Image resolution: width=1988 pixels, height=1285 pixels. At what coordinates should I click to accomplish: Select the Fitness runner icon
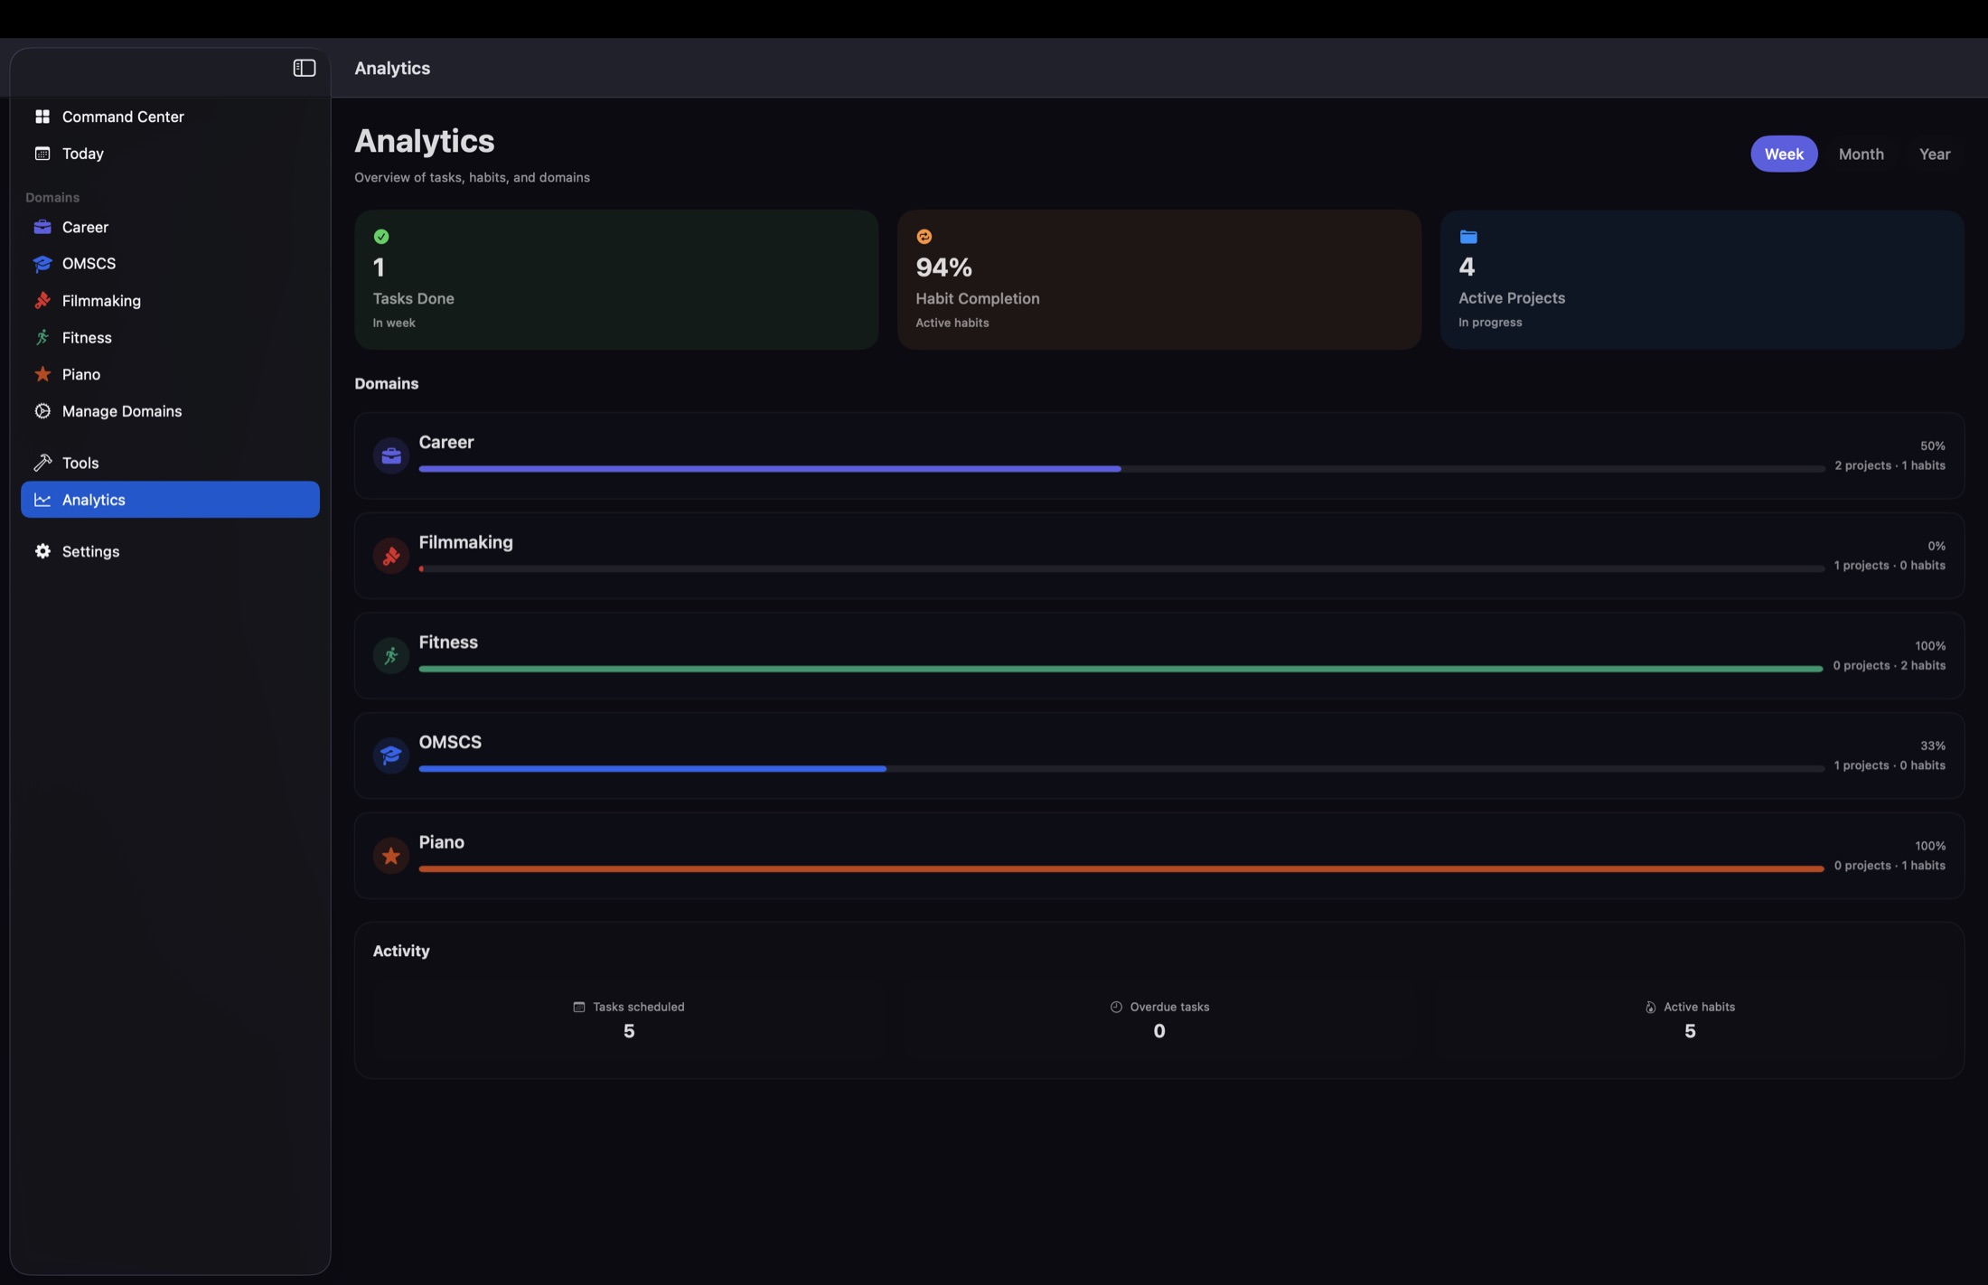43,337
